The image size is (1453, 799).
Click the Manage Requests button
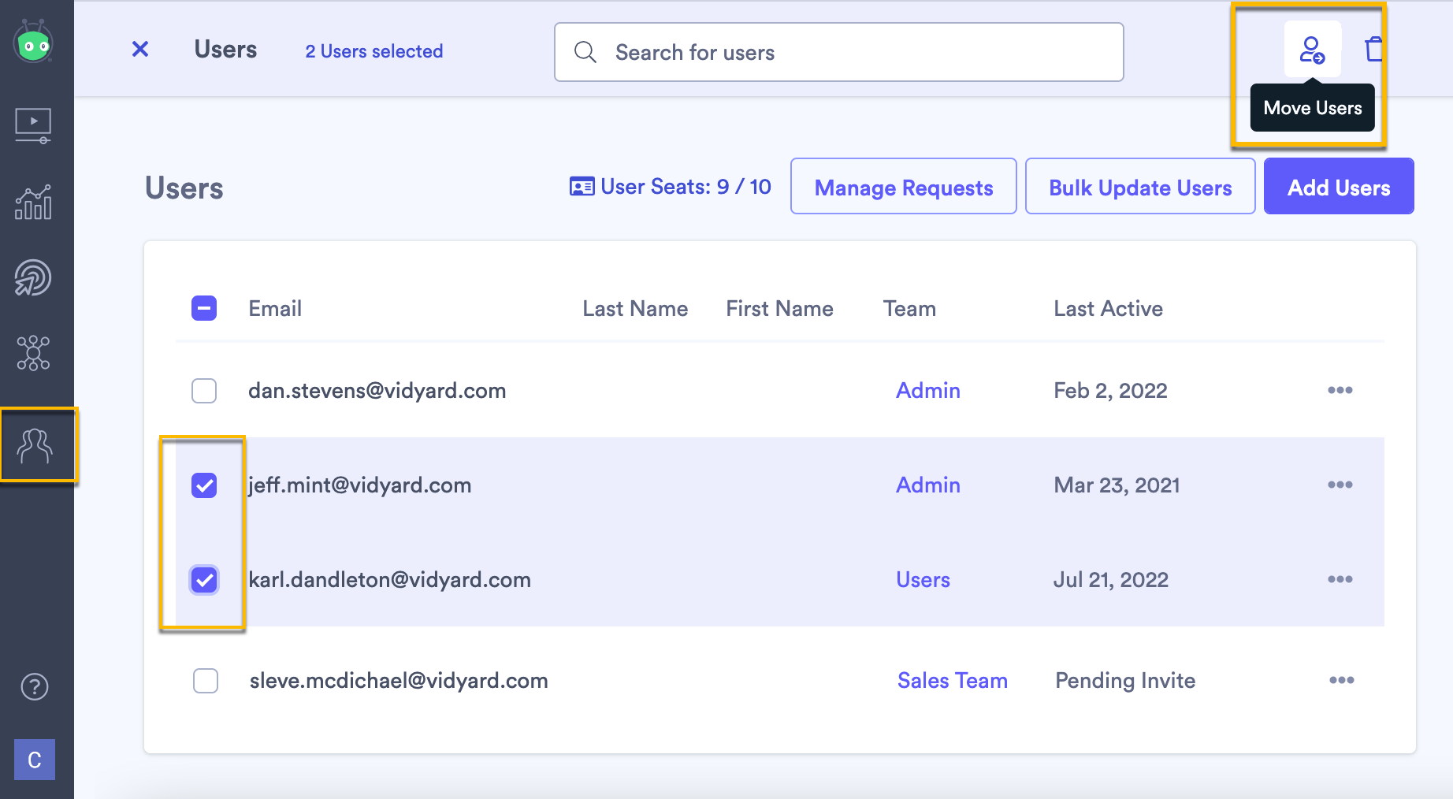(x=904, y=186)
